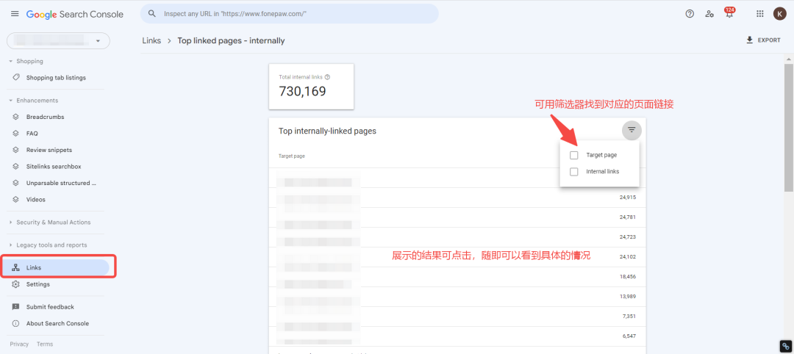Check the Target page filter checkbox

click(573, 155)
